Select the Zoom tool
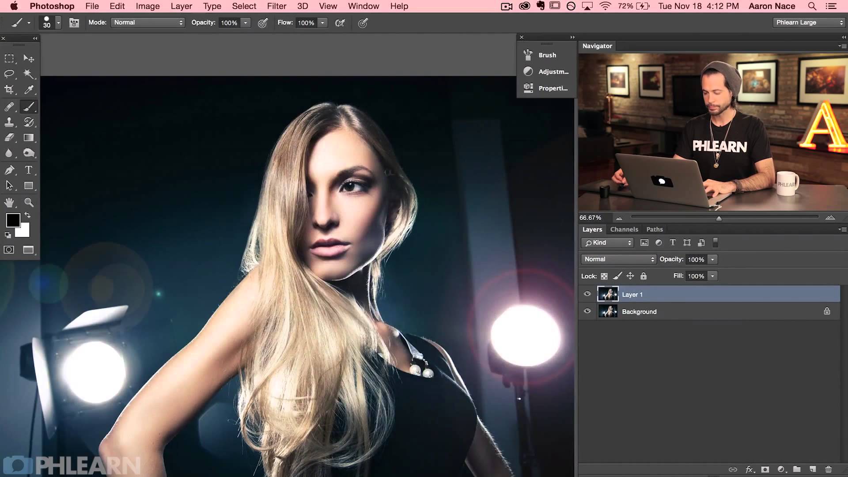The image size is (848, 477). click(29, 203)
